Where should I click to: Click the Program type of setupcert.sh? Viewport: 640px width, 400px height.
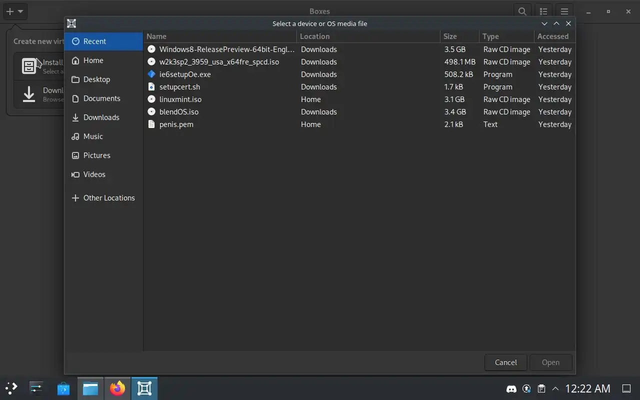[497, 87]
